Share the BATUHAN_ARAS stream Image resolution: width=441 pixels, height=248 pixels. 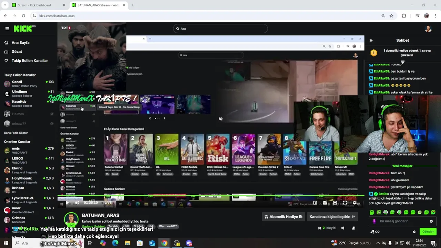click(x=342, y=228)
